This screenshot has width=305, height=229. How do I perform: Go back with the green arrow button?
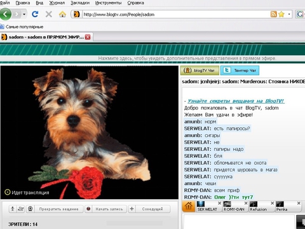tap(5, 14)
